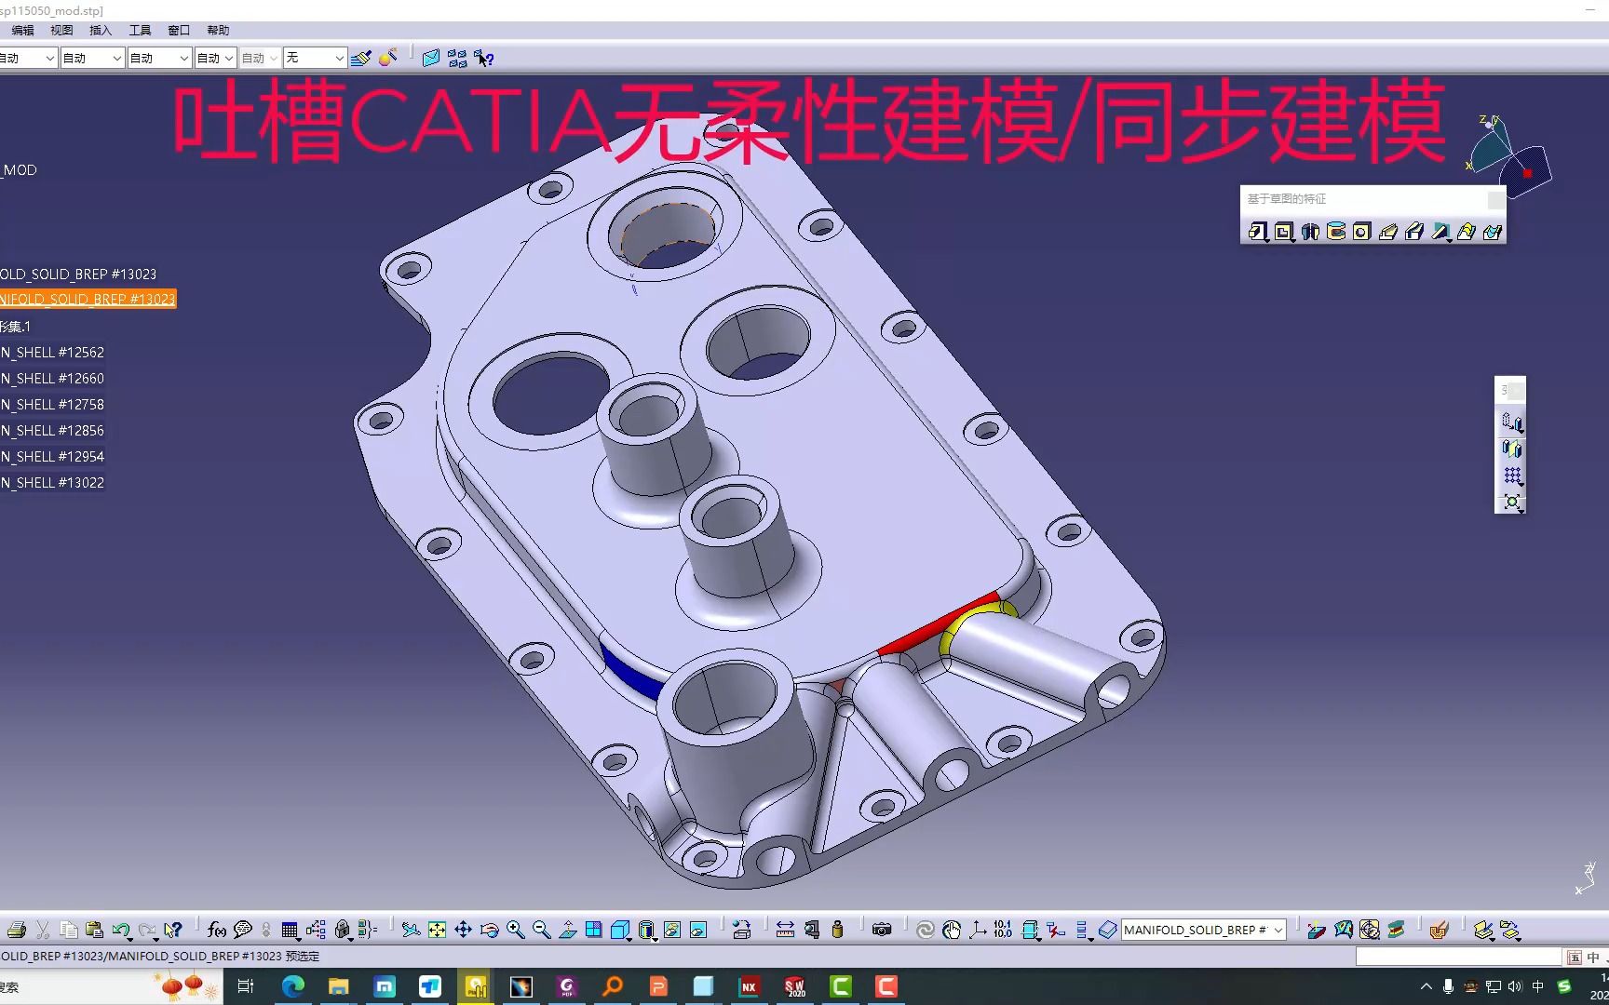This screenshot has width=1609, height=1005.
Task: Select the Pan view tool
Action: pyautogui.click(x=463, y=930)
